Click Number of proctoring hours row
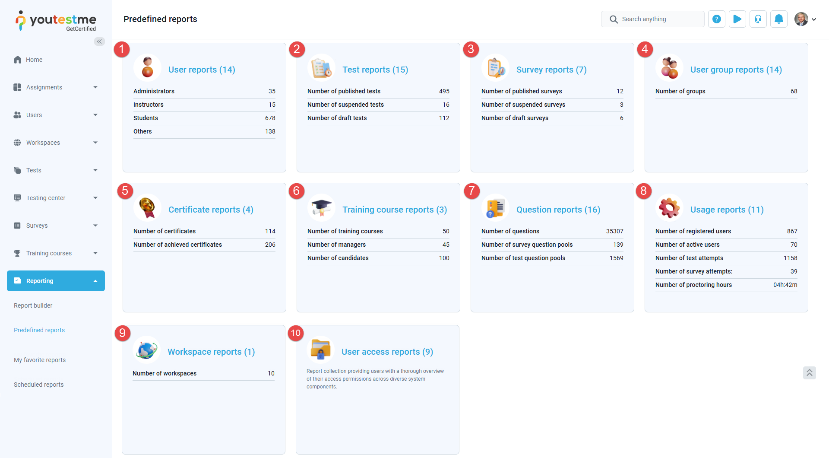Viewport: 829px width, 458px height. [726, 285]
